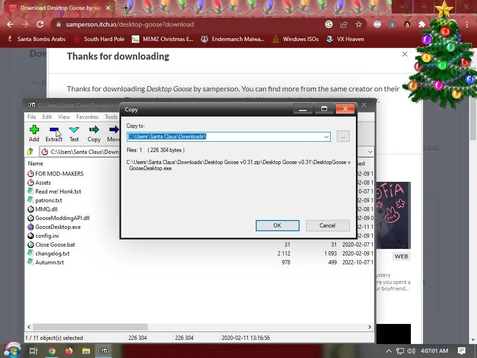This screenshot has height=358, width=477.
Task: Open the Endermanch Malware bookmark
Action: tap(232, 39)
